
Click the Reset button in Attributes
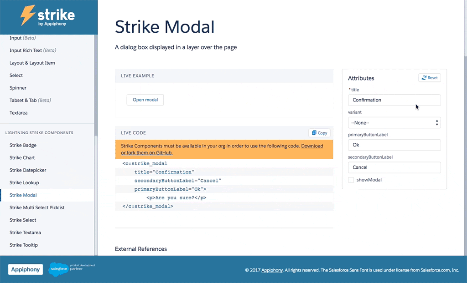tap(430, 78)
